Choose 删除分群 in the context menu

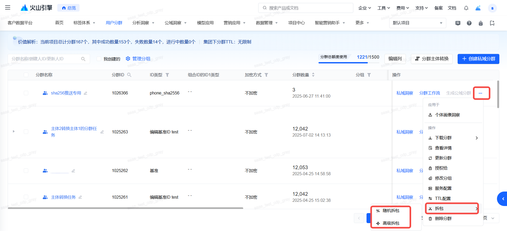(x=443, y=219)
